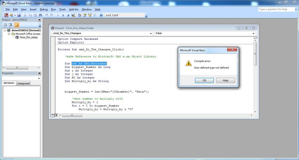This screenshot has height=160, width=299.
Task: Open Object Browser toolbar icon
Action: (90, 15)
